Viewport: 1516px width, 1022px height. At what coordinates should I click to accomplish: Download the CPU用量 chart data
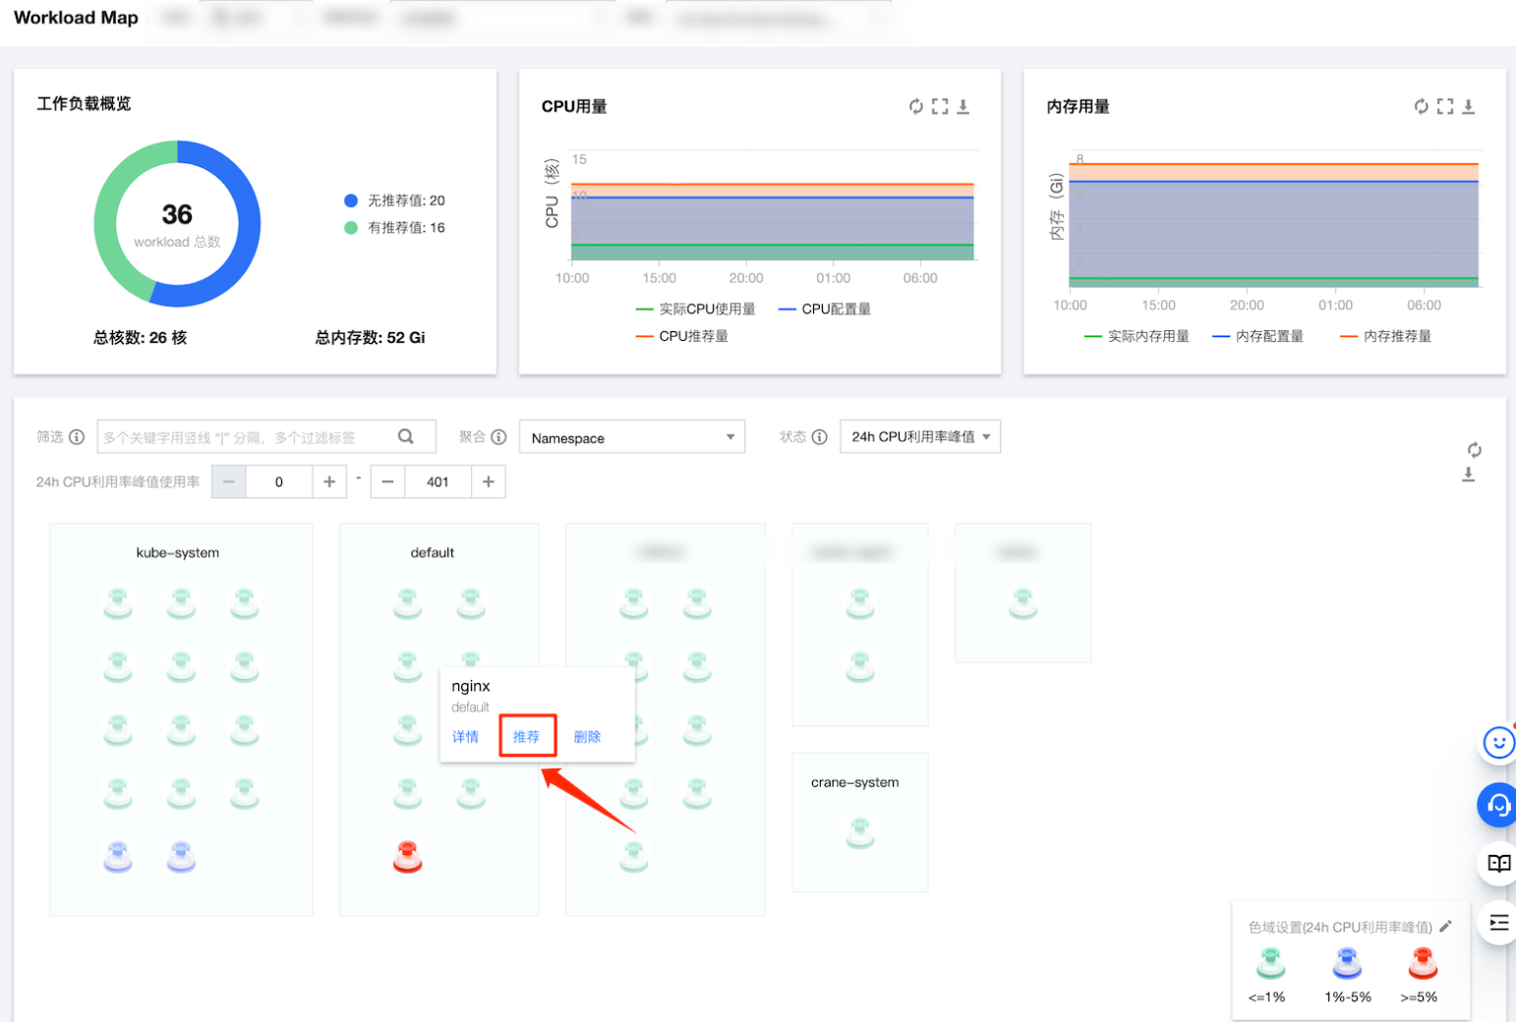click(963, 106)
